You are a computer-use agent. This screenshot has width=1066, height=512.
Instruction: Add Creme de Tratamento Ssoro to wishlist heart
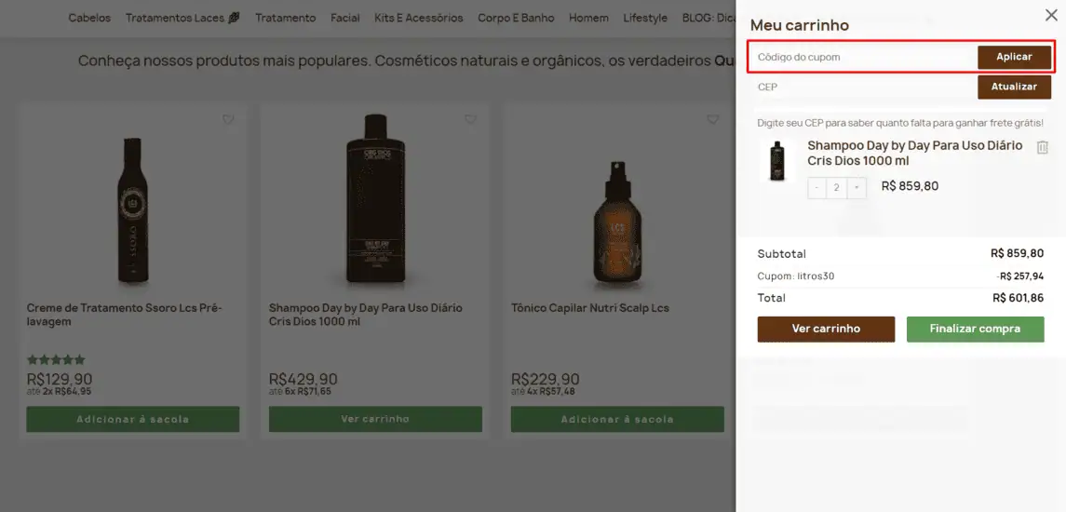228,119
